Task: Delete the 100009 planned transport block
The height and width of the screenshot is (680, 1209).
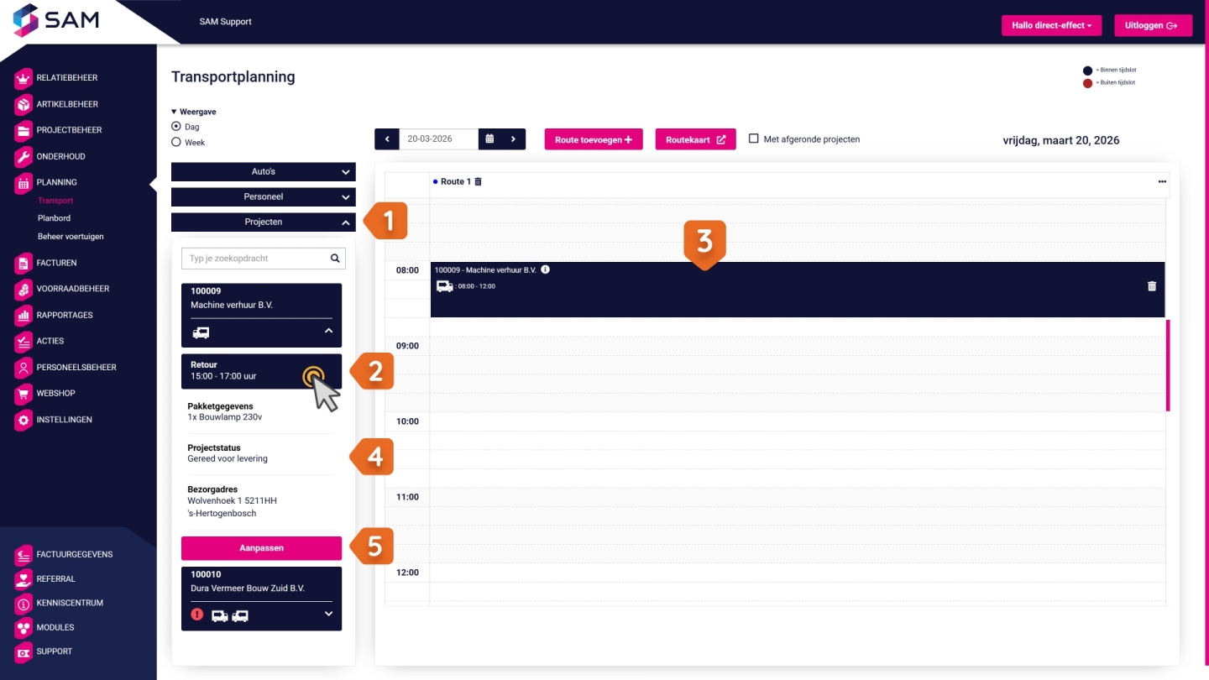Action: 1151,286
